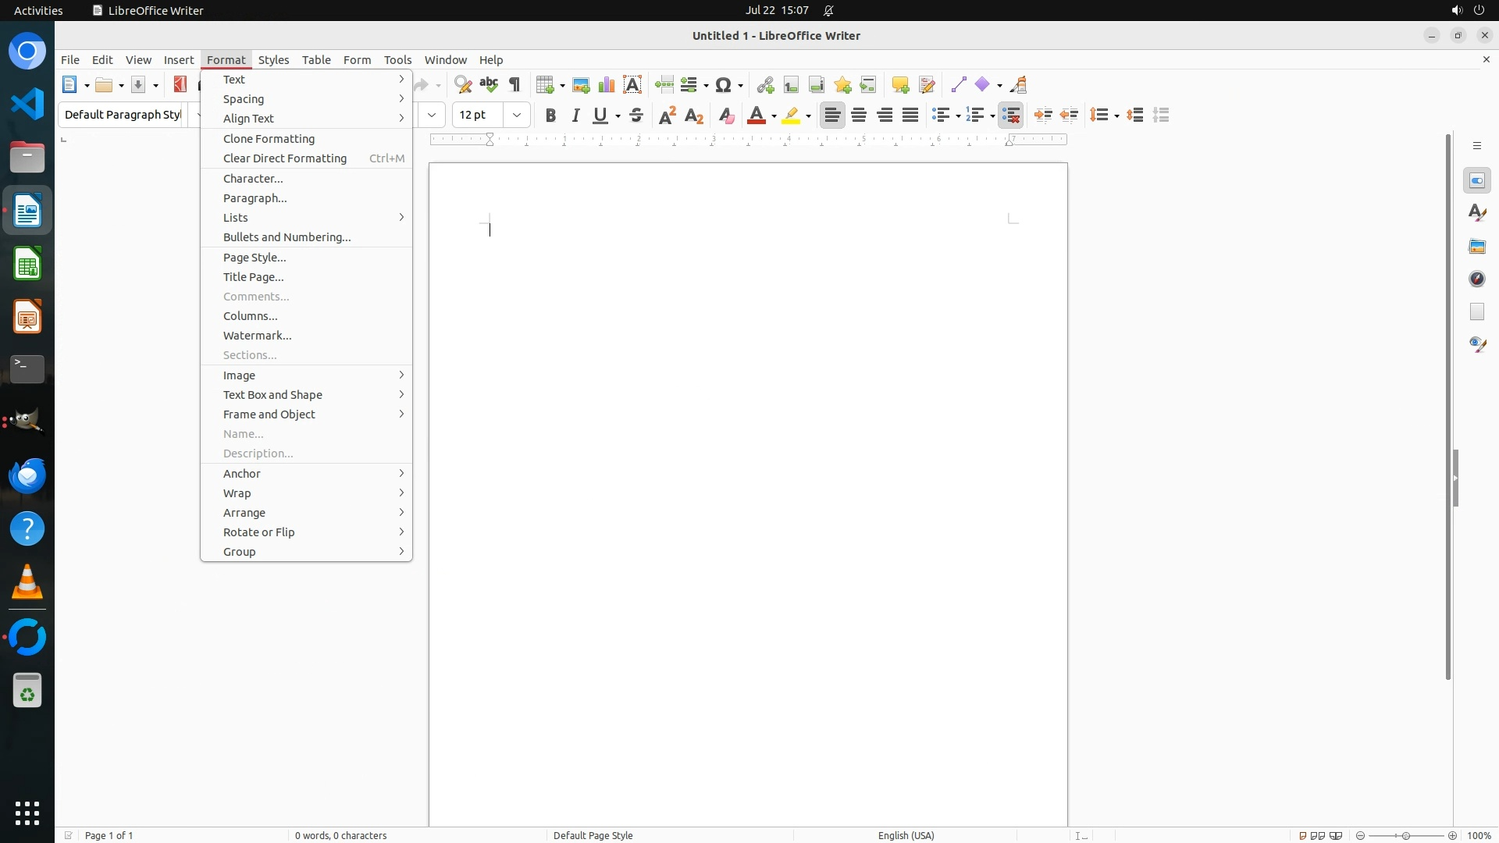The image size is (1499, 843).
Task: Launch Thunderbird from the dock
Action: click(x=27, y=476)
